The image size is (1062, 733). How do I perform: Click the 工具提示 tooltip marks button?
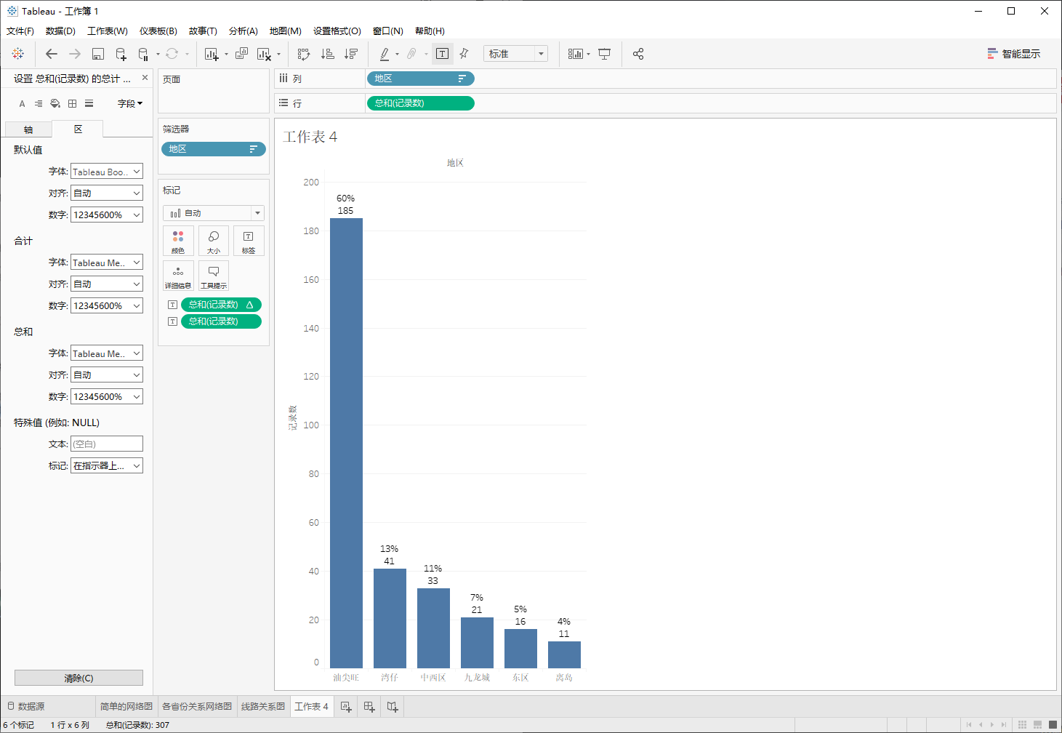pyautogui.click(x=214, y=276)
